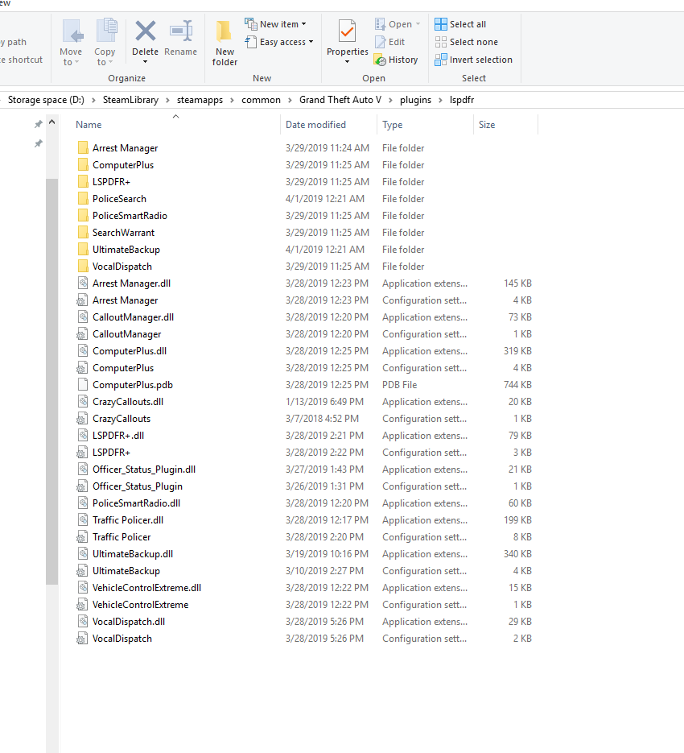Select VehicleControlExtreme configuration file name

point(140,605)
